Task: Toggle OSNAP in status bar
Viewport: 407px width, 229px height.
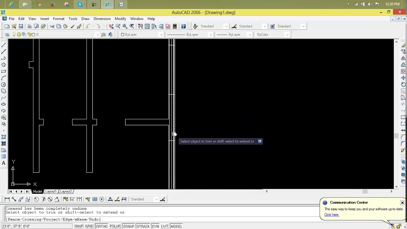Action: pos(128,226)
